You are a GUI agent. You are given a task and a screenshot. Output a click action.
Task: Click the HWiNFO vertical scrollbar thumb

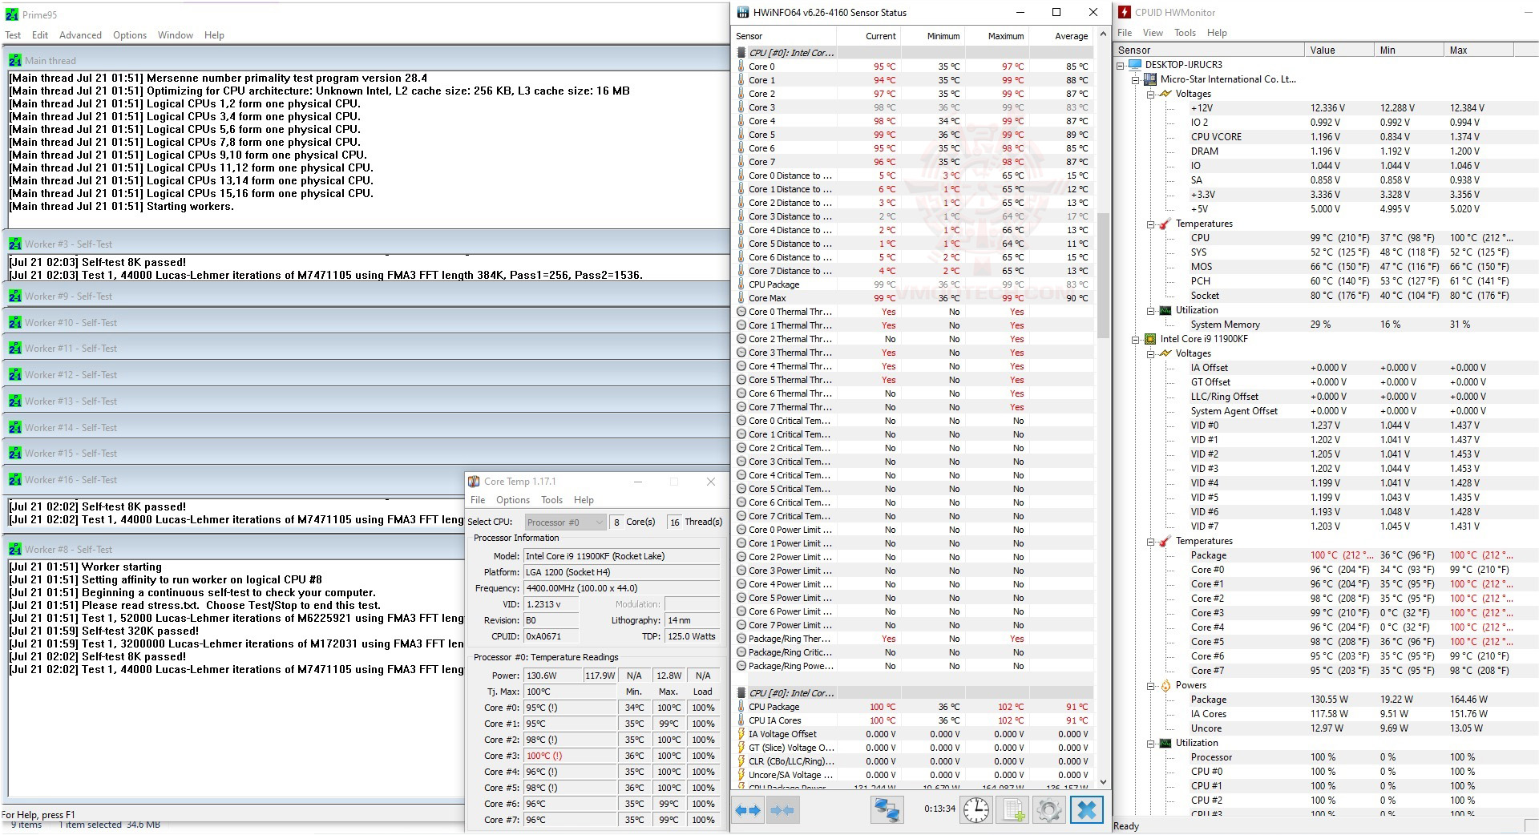(1103, 276)
